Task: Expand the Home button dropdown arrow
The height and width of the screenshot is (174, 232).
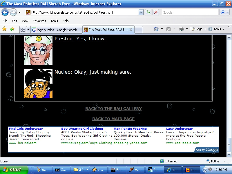Action: click(x=162, y=29)
